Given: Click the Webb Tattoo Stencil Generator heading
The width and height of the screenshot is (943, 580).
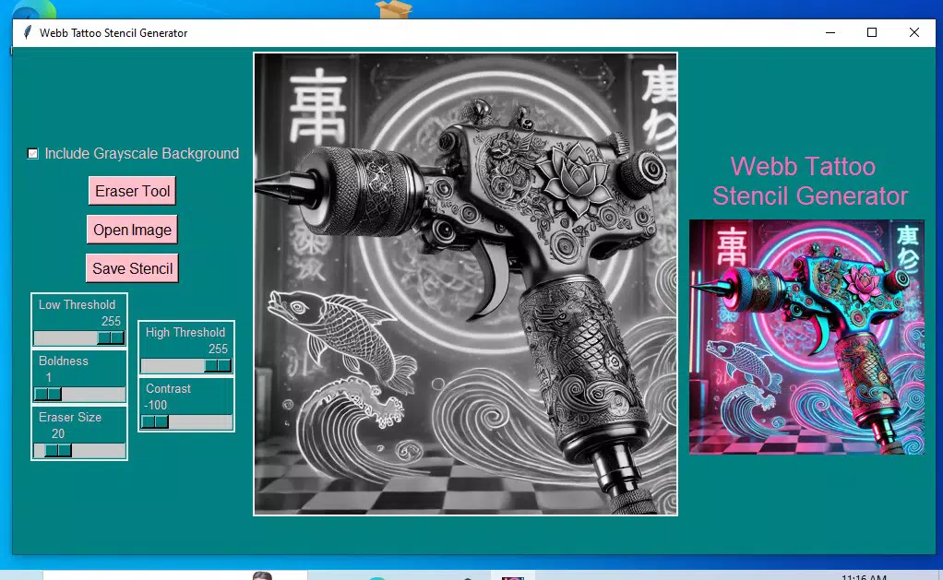Looking at the screenshot, I should tap(809, 181).
